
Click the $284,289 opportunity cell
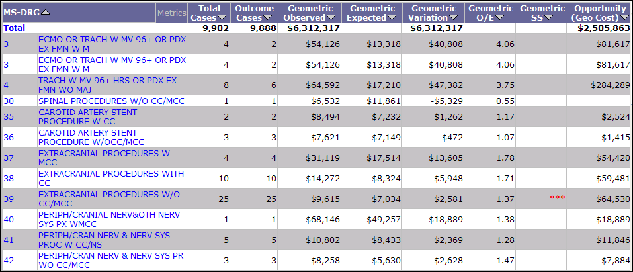[x=609, y=85]
